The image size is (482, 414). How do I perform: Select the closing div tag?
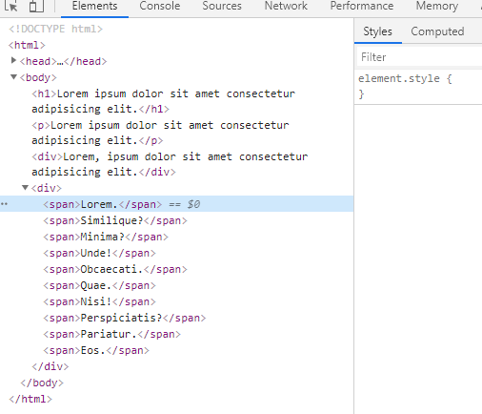tap(50, 366)
